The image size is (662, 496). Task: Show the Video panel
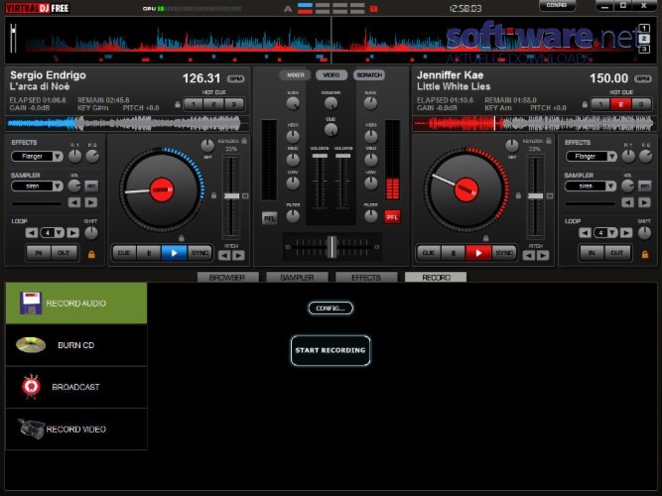click(331, 74)
